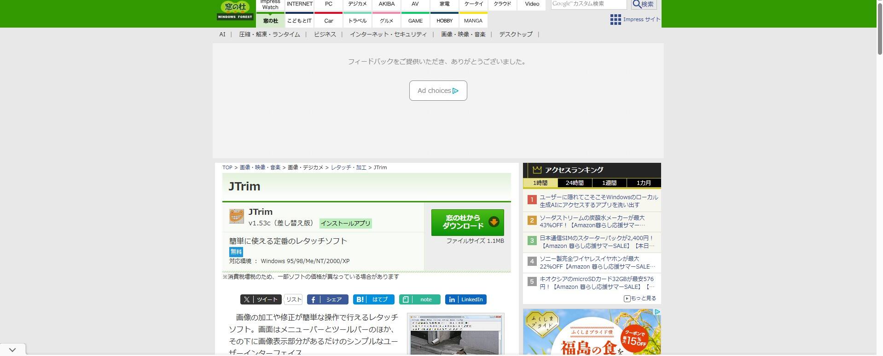Viewport: 883px width, 356px height.
Task: Go to インターネット・セキュリティ category
Action: (388, 34)
